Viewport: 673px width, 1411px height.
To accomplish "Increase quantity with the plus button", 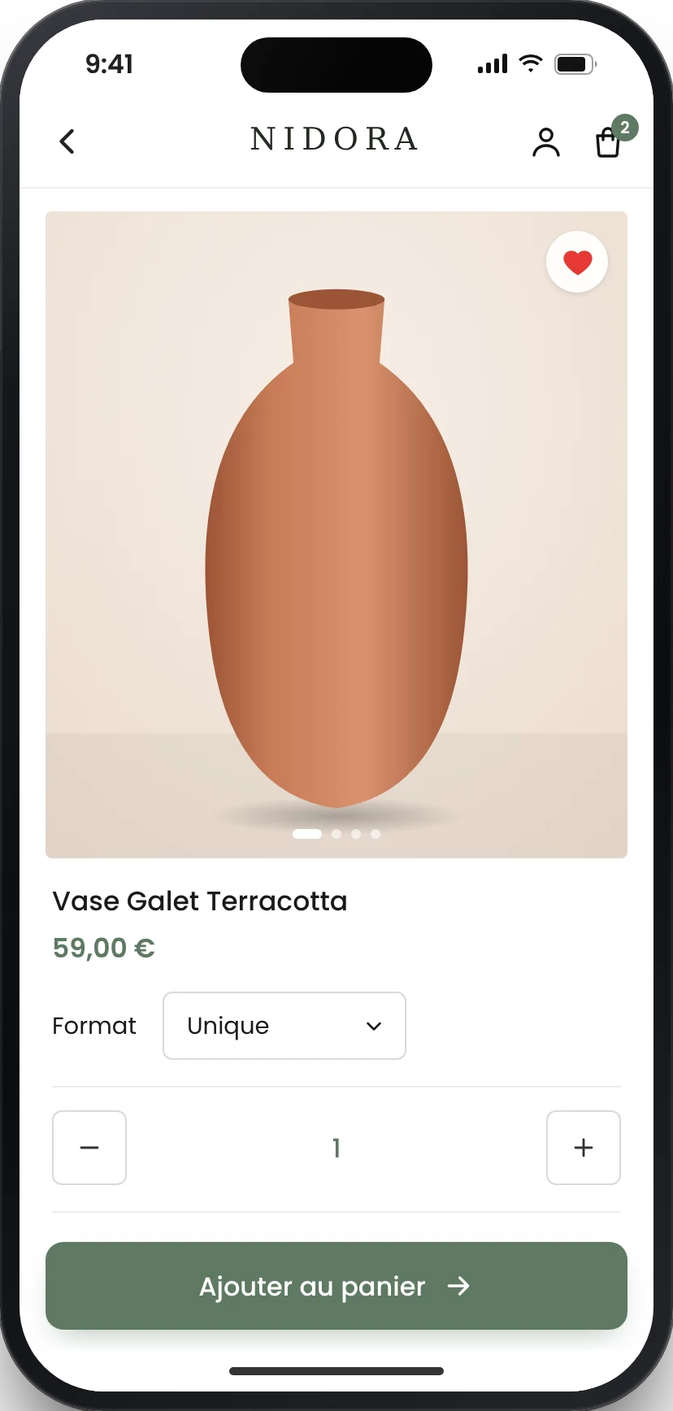I will click(x=584, y=1148).
